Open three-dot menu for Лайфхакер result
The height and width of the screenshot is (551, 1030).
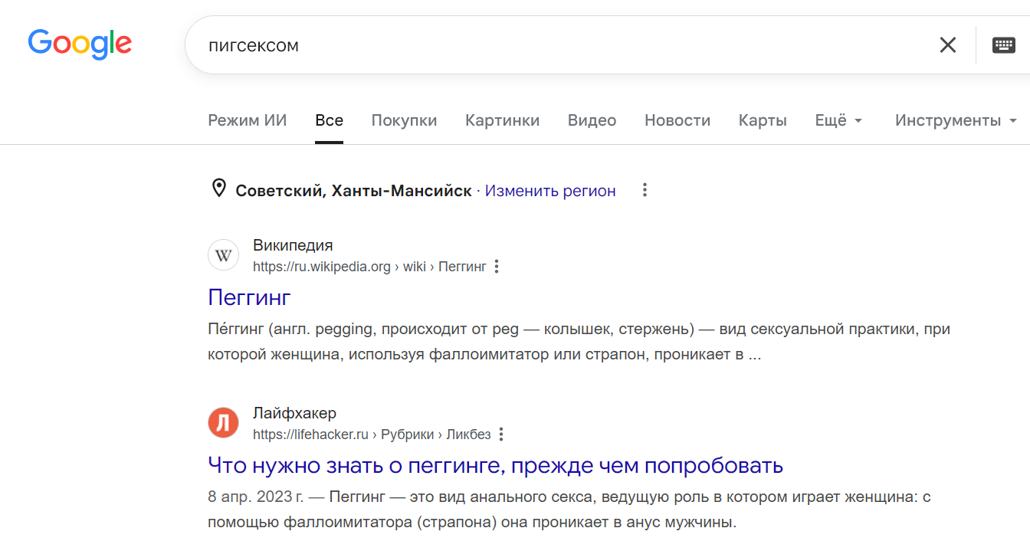501,435
